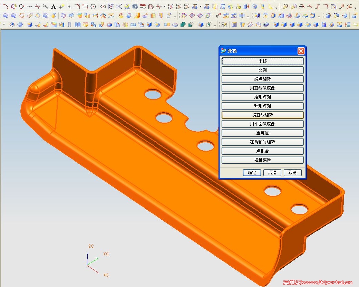The image size is (359, 287).
Task: Click the red corner fillet curve icon
Action: coord(325,7)
